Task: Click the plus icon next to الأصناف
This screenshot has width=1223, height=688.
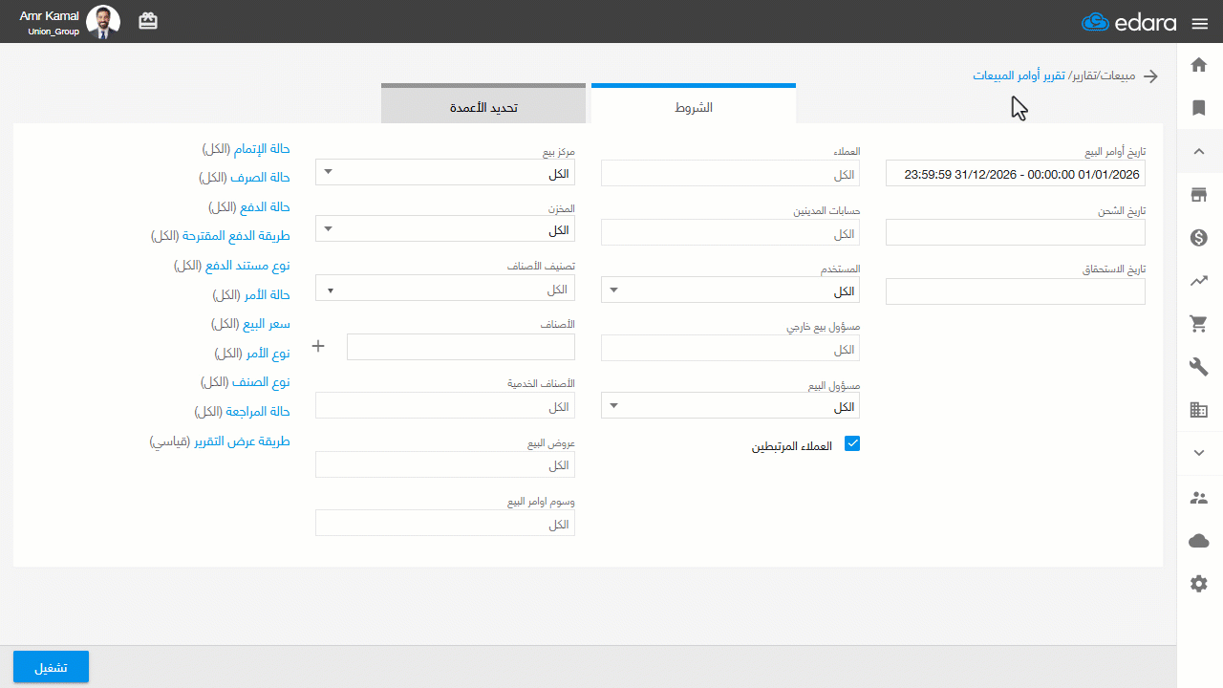Action: (x=319, y=346)
